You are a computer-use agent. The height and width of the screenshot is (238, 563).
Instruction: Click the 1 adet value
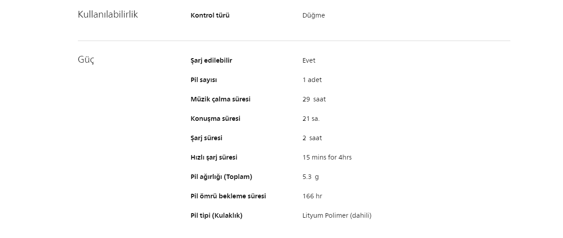click(312, 80)
